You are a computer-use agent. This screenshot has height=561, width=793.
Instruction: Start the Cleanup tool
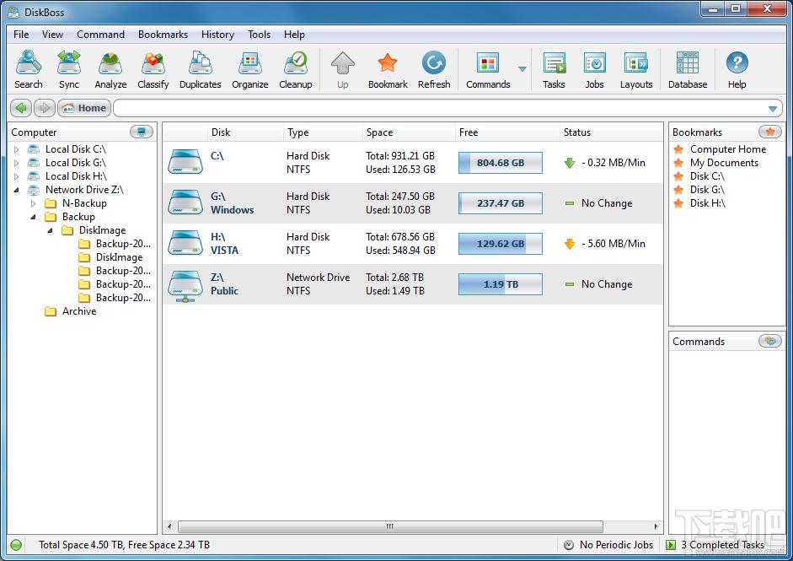[x=296, y=69]
